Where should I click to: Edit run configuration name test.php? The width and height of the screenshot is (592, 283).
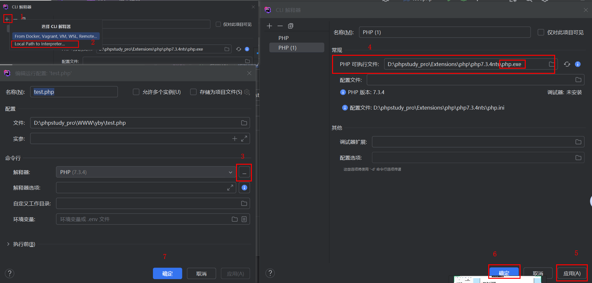coord(74,92)
